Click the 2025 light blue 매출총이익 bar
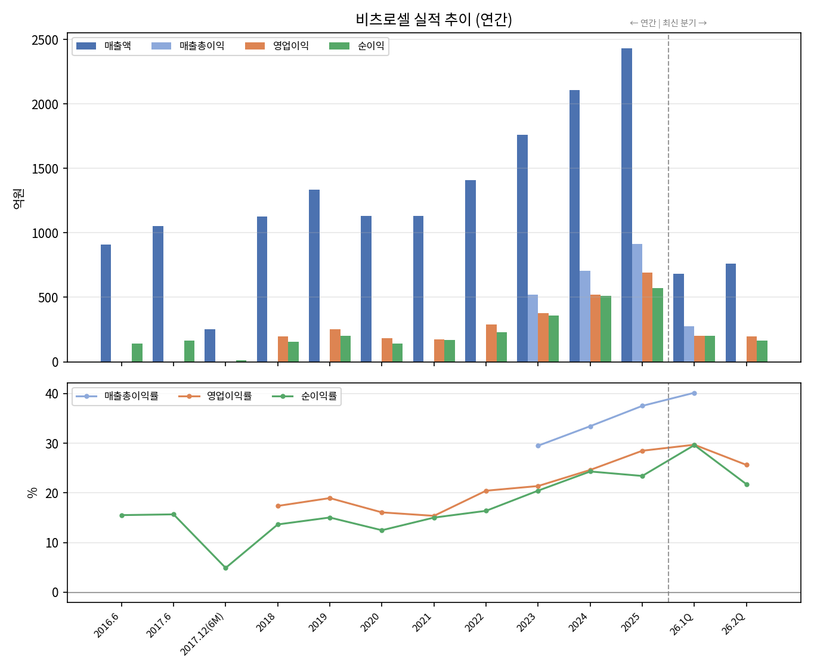814x671 pixels. pos(637,303)
